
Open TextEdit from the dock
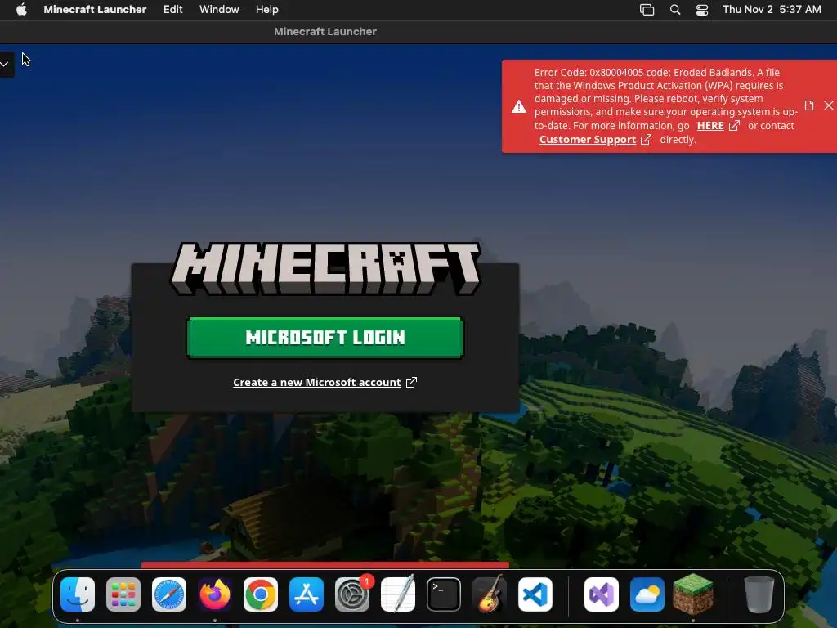398,594
